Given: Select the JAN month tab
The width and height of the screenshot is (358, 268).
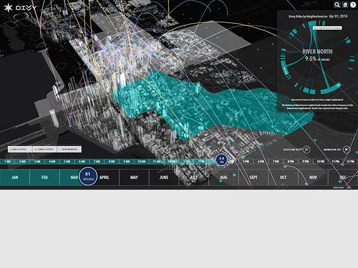Looking at the screenshot, I should [x=15, y=177].
